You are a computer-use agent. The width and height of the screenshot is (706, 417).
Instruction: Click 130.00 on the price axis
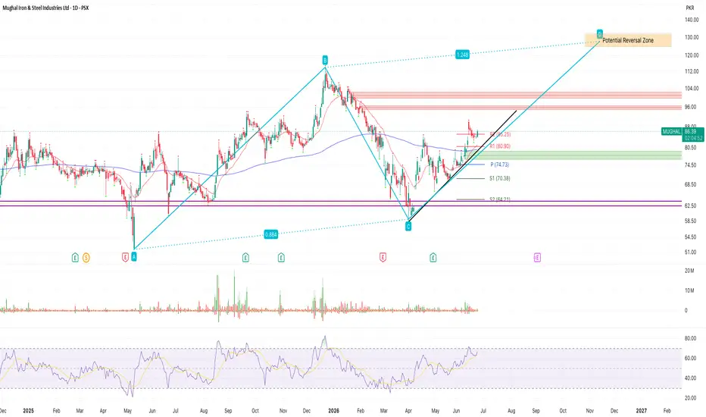click(x=692, y=37)
